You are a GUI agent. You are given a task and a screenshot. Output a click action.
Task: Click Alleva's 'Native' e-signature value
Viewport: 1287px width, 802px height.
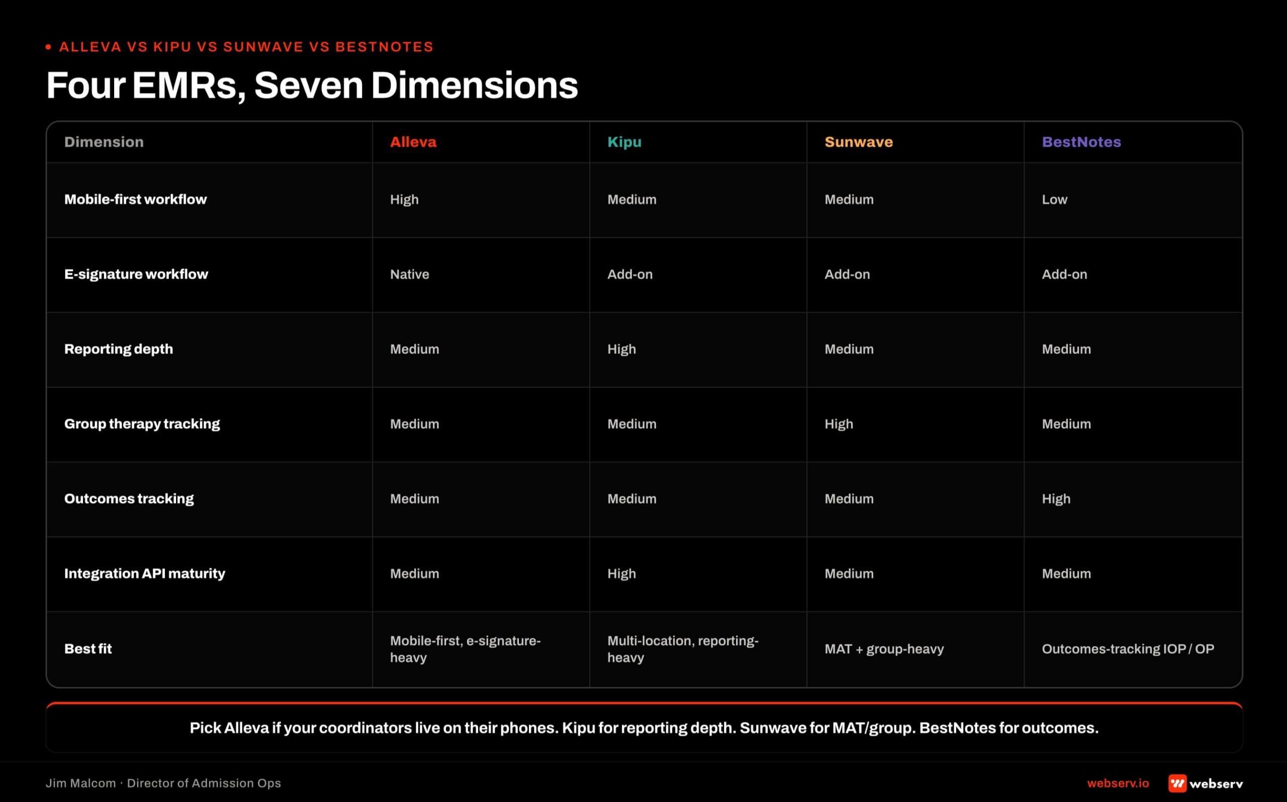point(409,274)
